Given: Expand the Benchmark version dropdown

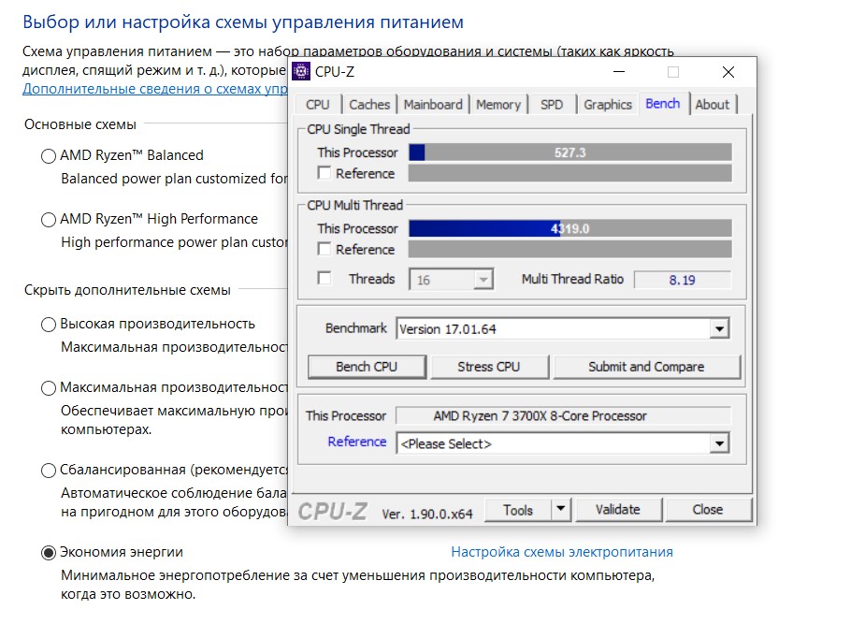Looking at the screenshot, I should pyautogui.click(x=563, y=328).
